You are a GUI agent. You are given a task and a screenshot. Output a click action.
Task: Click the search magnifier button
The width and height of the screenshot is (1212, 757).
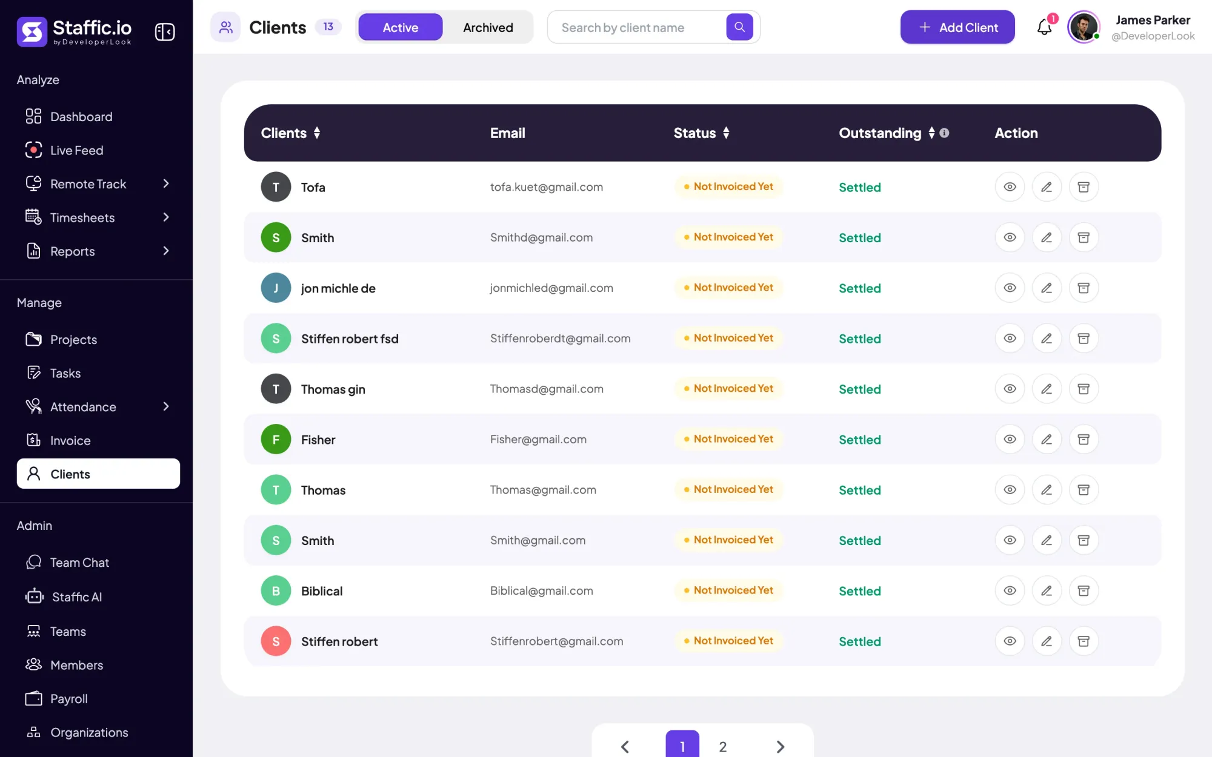tap(739, 27)
